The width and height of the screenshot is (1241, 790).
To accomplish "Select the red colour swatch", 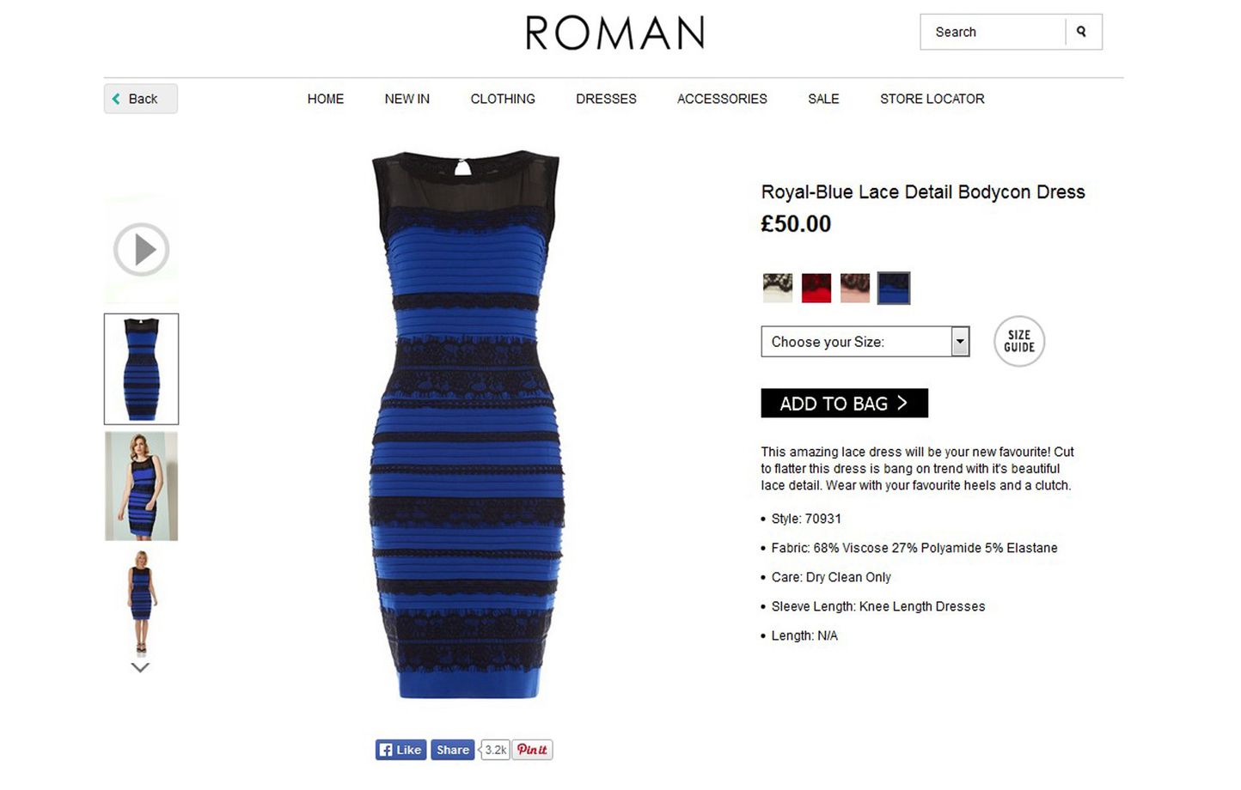I will tap(816, 288).
